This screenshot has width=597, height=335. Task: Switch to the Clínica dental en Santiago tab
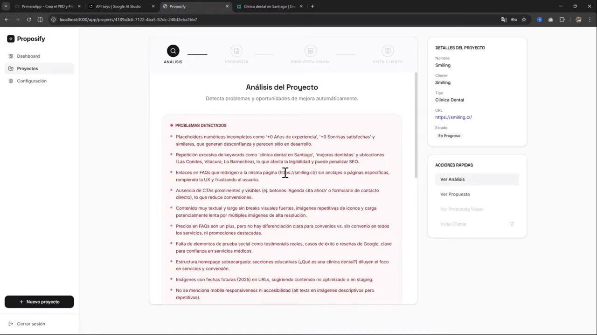(x=268, y=6)
